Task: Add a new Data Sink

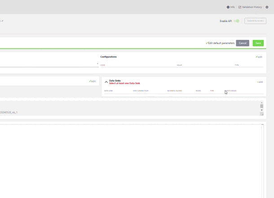Action: (260, 82)
